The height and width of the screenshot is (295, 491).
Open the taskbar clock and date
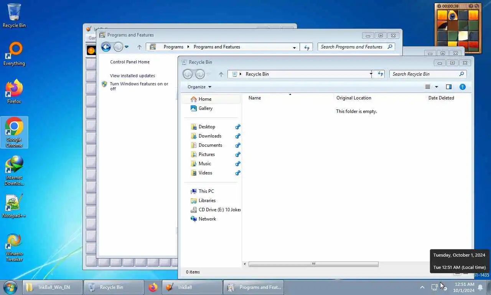point(464,287)
